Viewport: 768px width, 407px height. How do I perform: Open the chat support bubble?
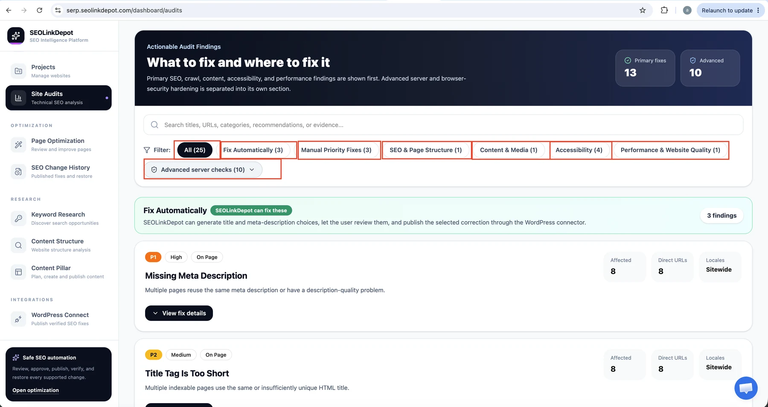pos(746,388)
